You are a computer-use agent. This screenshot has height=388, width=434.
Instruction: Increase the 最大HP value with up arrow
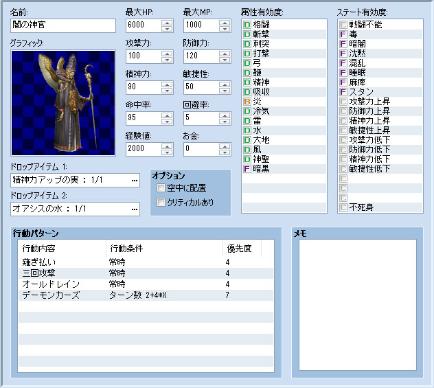pos(167,22)
